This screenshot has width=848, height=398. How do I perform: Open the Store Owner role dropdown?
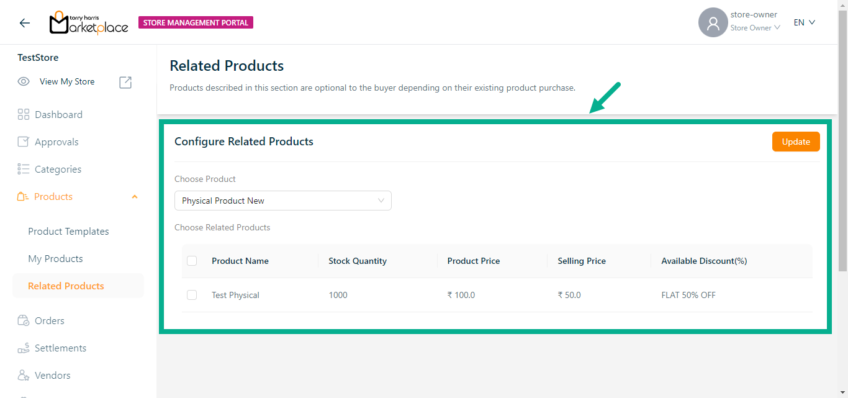pyautogui.click(x=755, y=28)
